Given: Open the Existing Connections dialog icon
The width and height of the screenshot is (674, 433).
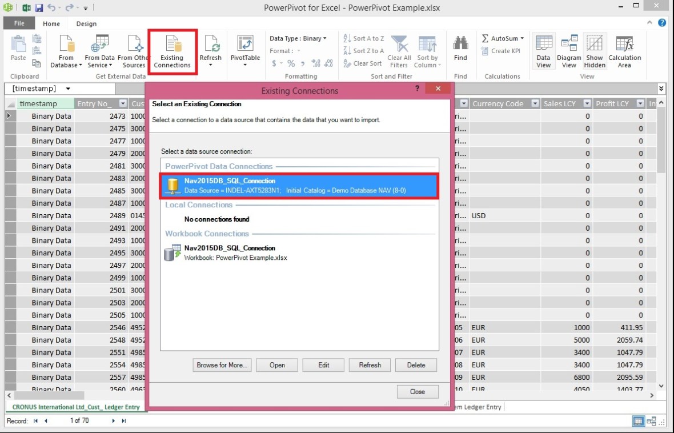Looking at the screenshot, I should (172, 51).
